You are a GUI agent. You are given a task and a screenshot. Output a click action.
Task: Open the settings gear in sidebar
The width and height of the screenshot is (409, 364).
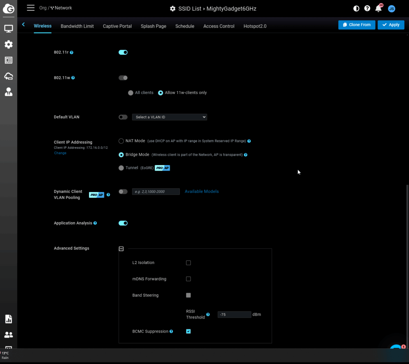pyautogui.click(x=8, y=44)
